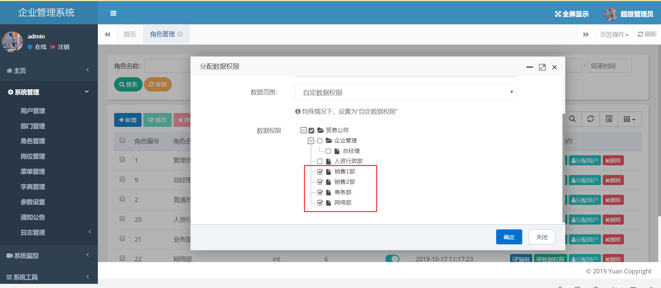This screenshot has width=661, height=288.
Task: Click the toggle table view icon
Action: click(609, 119)
